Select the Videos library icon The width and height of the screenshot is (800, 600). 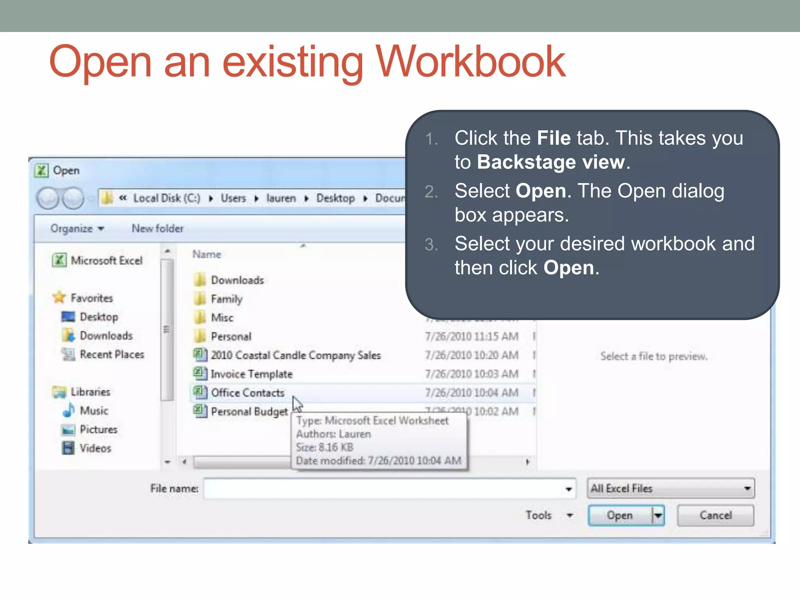68,448
